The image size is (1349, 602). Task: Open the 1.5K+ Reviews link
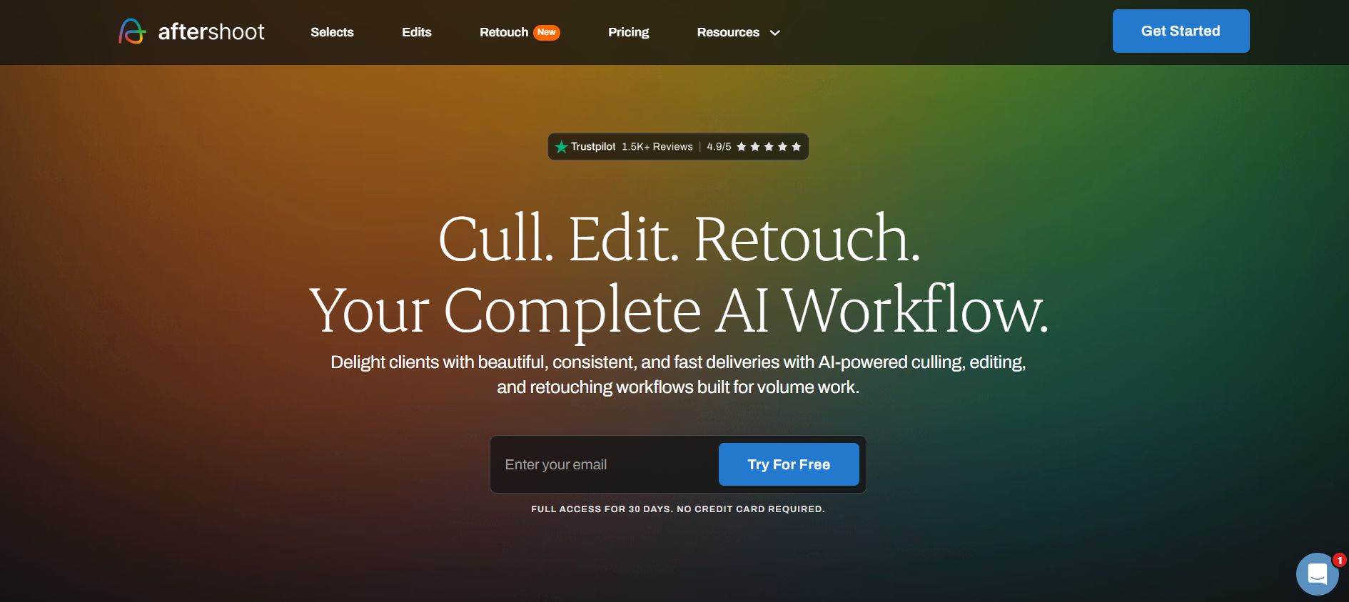click(657, 147)
